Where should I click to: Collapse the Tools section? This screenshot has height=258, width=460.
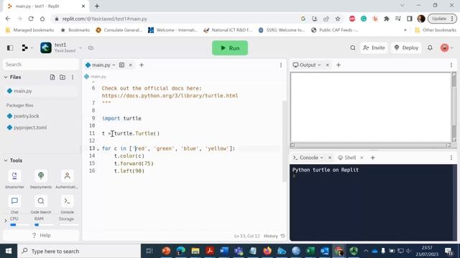pos(6,161)
